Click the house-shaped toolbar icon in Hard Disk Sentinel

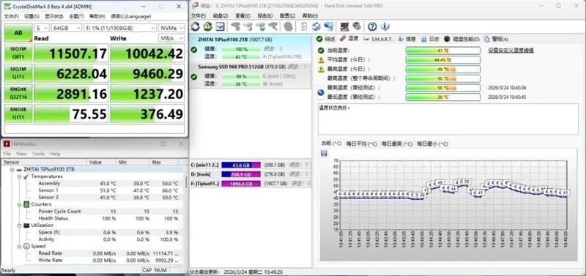click(208, 26)
